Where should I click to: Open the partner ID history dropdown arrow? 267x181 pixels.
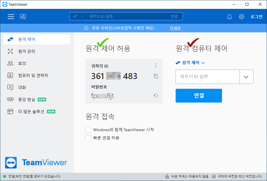coord(246,77)
